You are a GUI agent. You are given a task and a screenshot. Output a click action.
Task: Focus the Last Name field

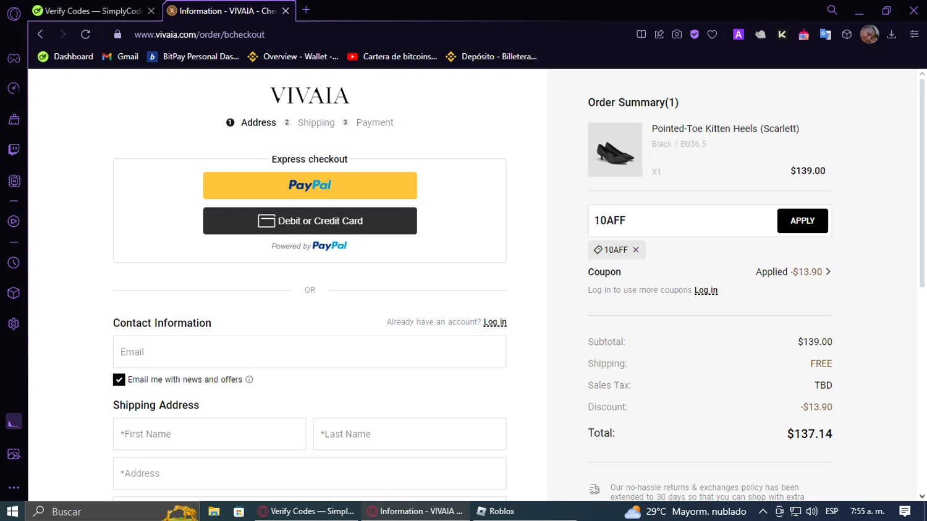click(x=410, y=434)
